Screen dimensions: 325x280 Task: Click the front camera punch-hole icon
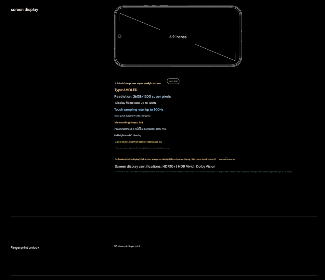click(120, 36)
